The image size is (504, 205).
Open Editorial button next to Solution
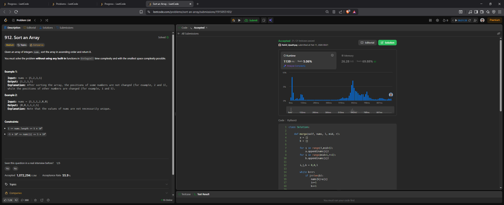click(367, 42)
